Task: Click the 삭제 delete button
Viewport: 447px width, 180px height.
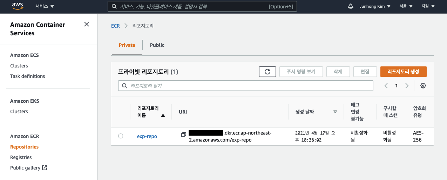Action: (x=338, y=72)
